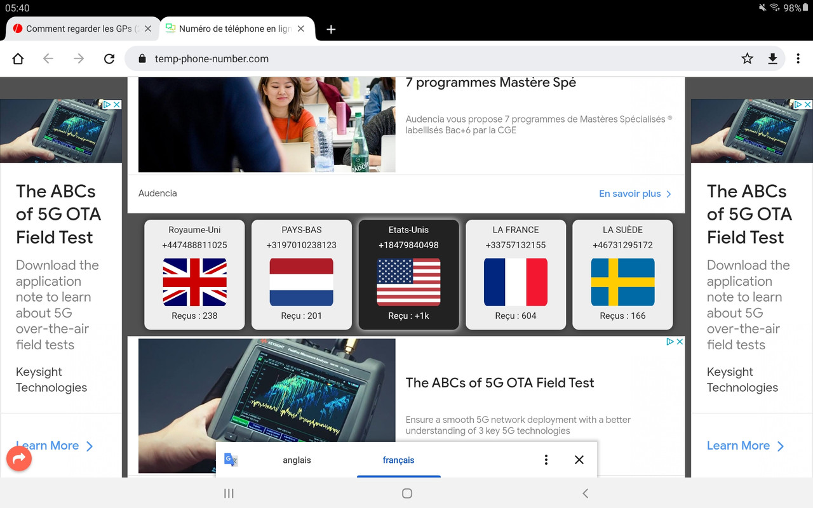Image resolution: width=813 pixels, height=508 pixels.
Task: View the site lock security icon
Action: 141,58
